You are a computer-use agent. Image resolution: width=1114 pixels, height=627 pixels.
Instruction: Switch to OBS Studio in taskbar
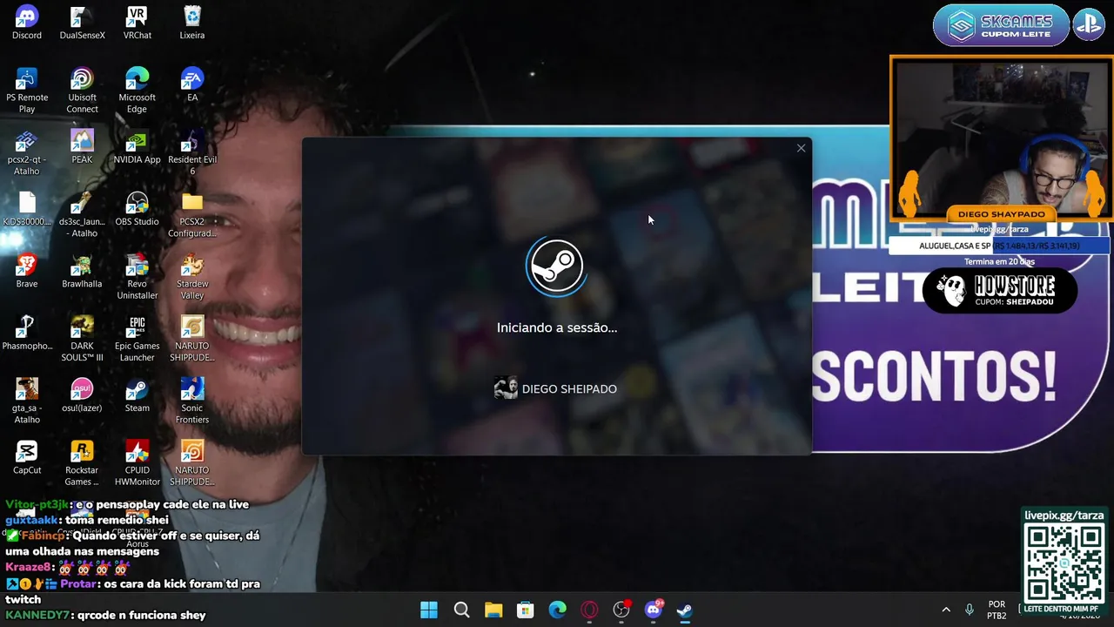[621, 610]
